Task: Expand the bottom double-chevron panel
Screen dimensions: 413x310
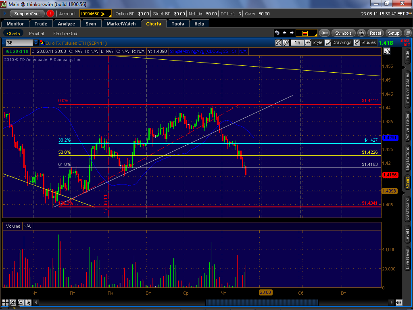Action: tap(14, 308)
